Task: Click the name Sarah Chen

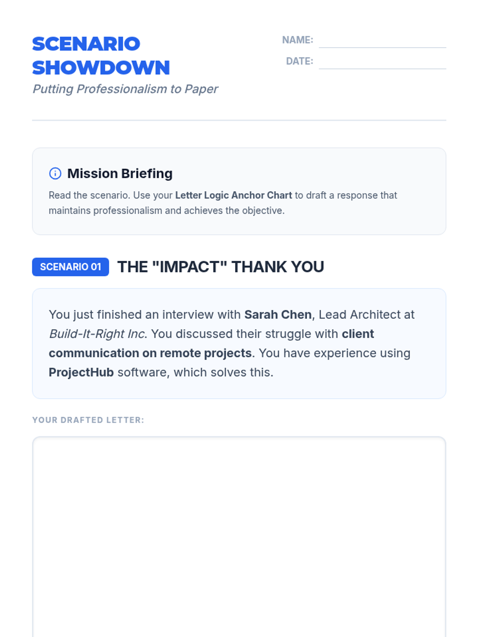Action: 278,315
